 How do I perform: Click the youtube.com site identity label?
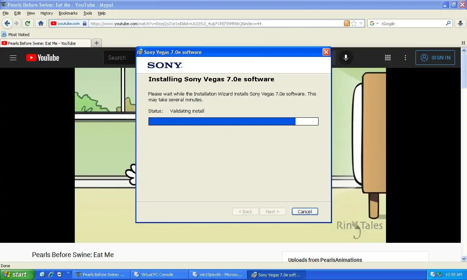[69, 23]
